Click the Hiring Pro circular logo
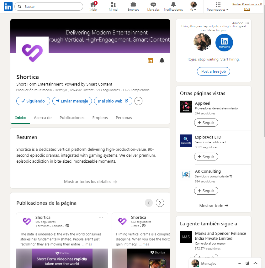Screen dimensions: 265x268 click(x=224, y=43)
